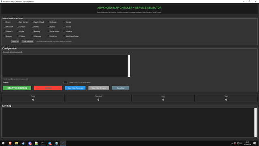
Task: Tick the Instagram checkbox
Action: 49,22
